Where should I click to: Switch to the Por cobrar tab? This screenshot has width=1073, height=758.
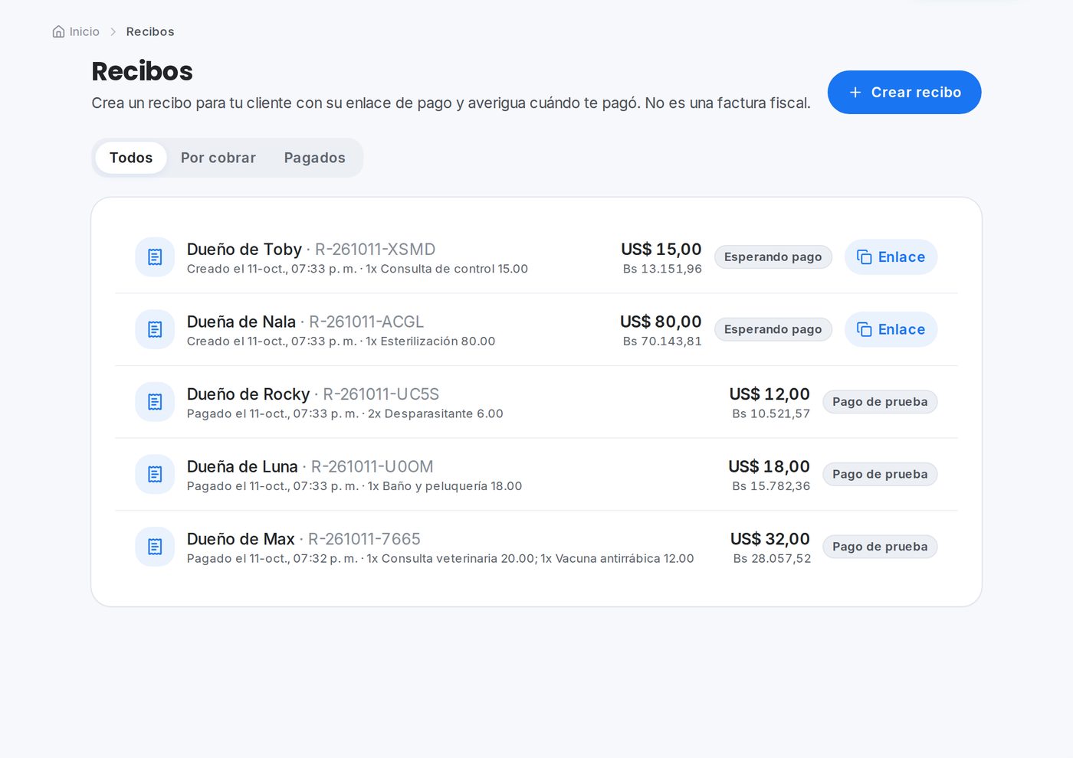click(x=218, y=158)
